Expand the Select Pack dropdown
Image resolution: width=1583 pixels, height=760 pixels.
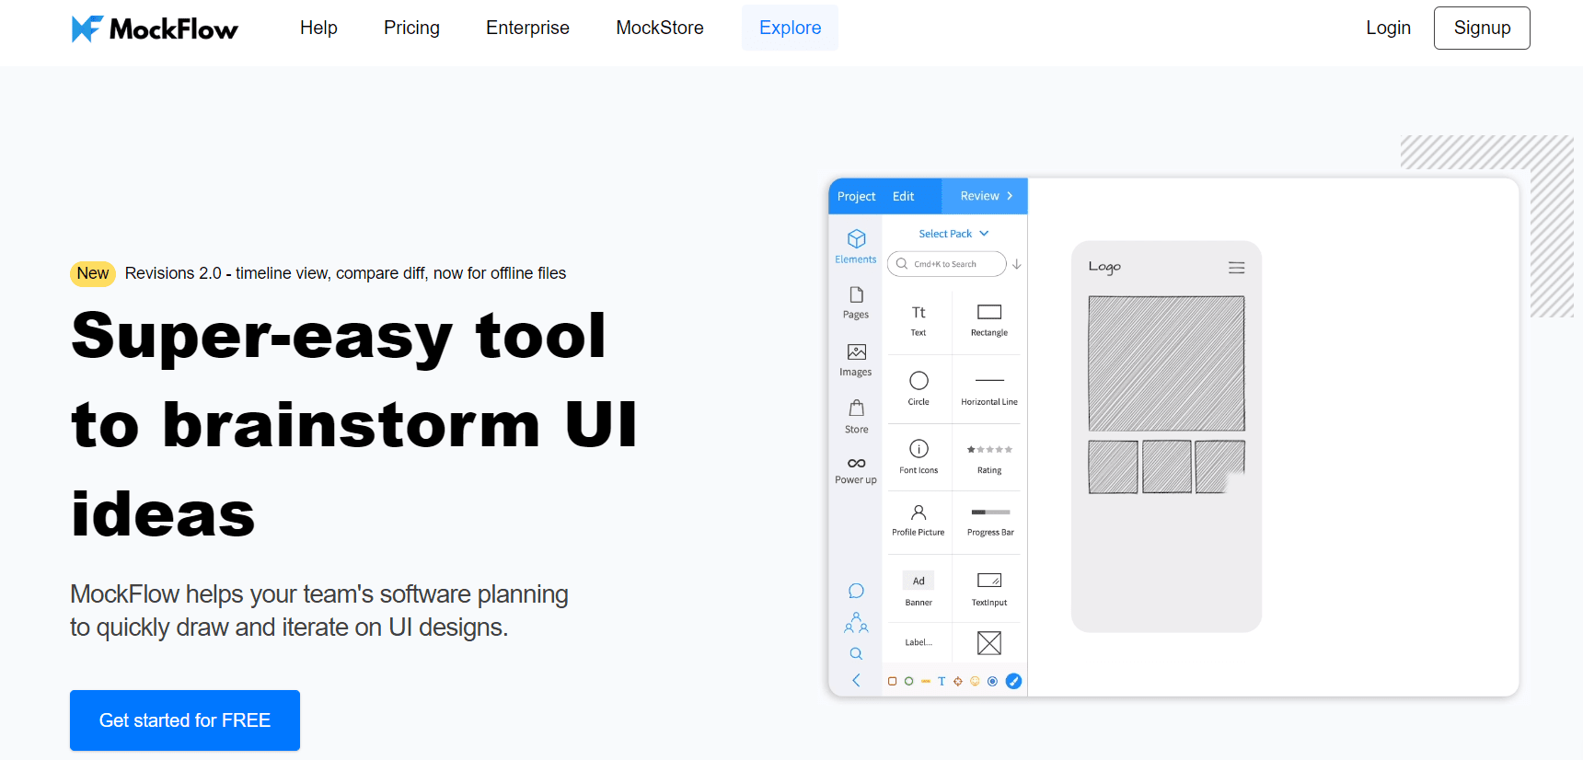[953, 234]
